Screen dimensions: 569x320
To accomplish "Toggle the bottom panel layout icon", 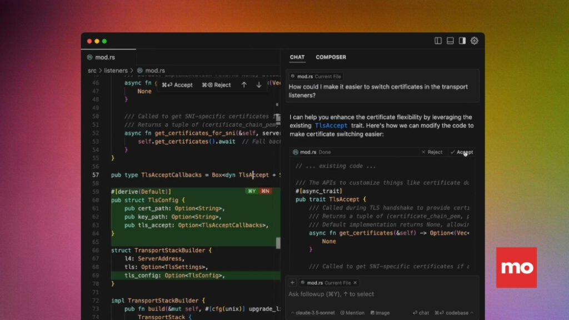I will coord(450,41).
